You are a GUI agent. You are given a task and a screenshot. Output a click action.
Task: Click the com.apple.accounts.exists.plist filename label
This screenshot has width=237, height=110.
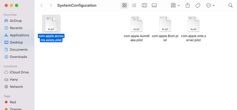pyautogui.click(x=51, y=38)
